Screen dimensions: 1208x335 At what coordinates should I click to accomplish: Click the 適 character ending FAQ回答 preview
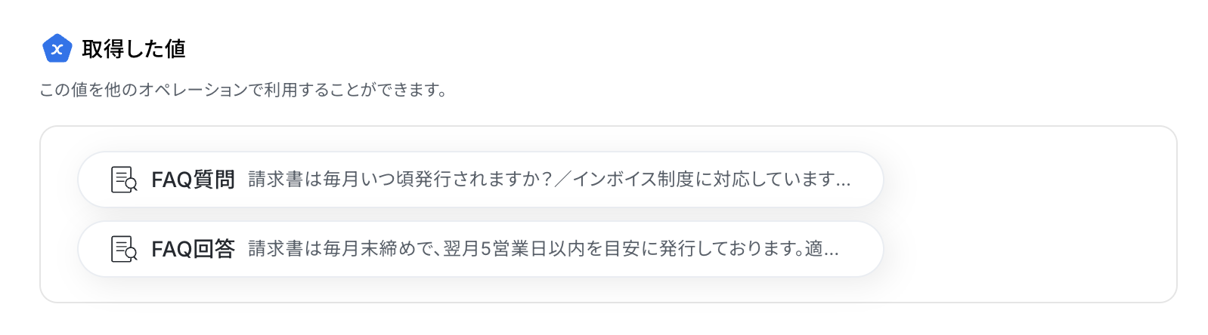click(x=813, y=249)
